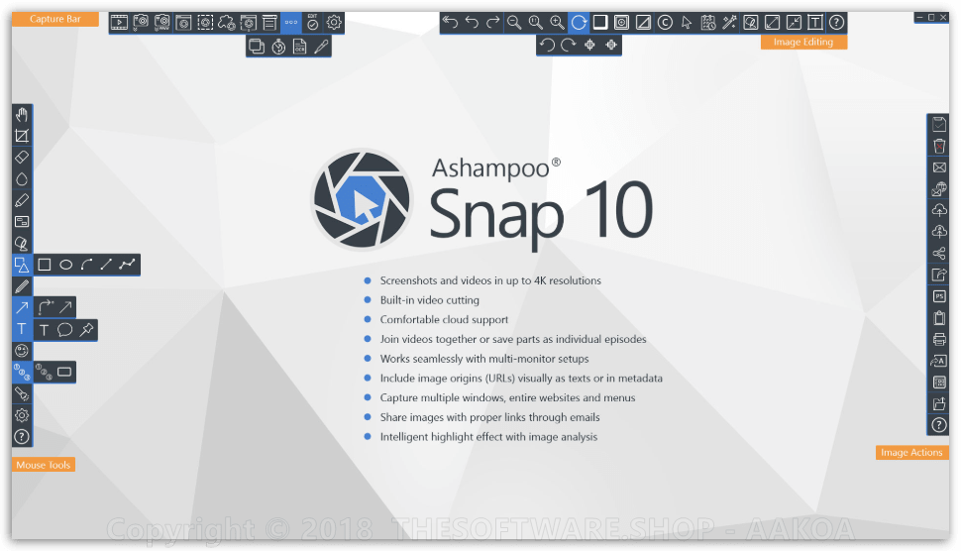Click the OCR text capture icon

(300, 47)
